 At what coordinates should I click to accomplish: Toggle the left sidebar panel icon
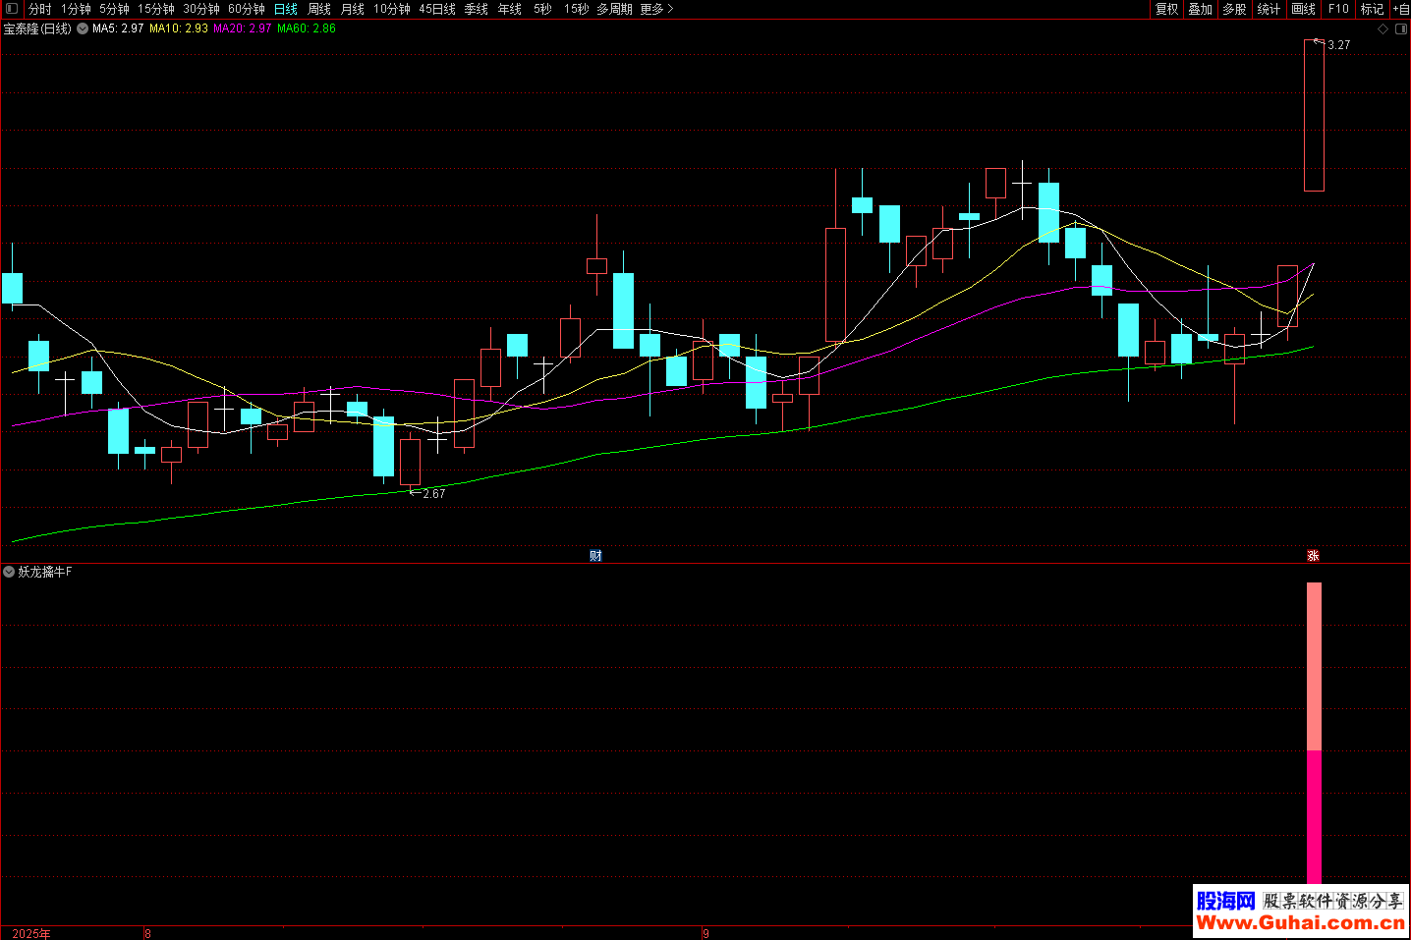click(11, 9)
